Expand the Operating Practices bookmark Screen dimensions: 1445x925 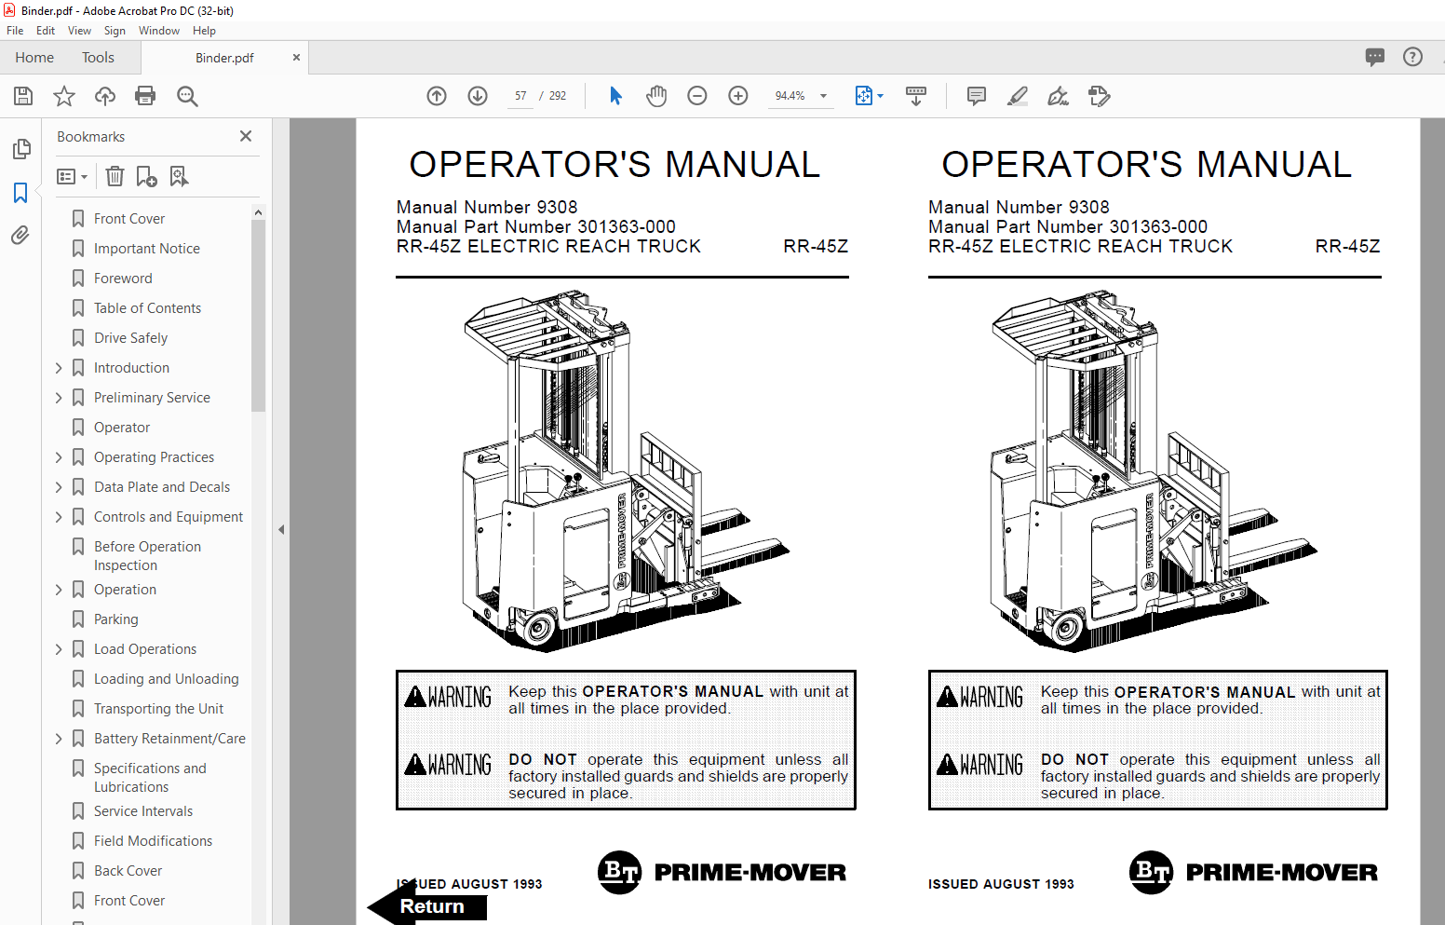[59, 457]
